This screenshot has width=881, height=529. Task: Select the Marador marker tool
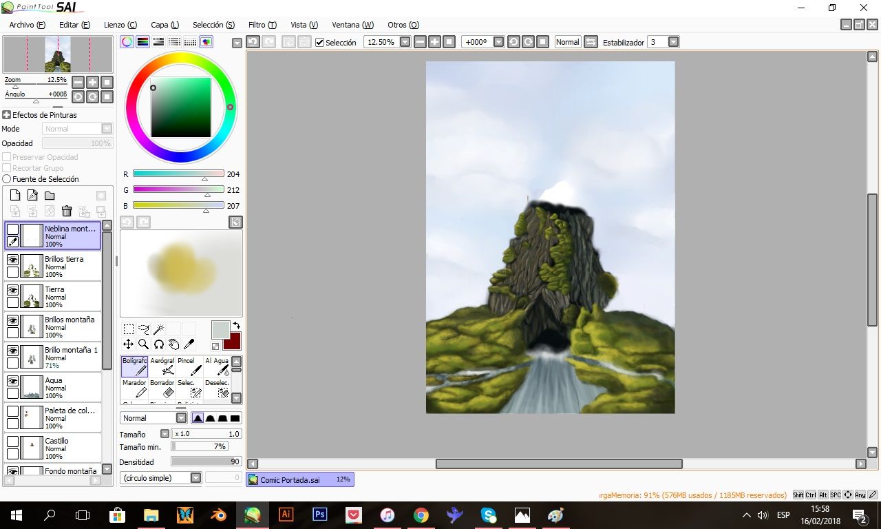click(x=134, y=388)
